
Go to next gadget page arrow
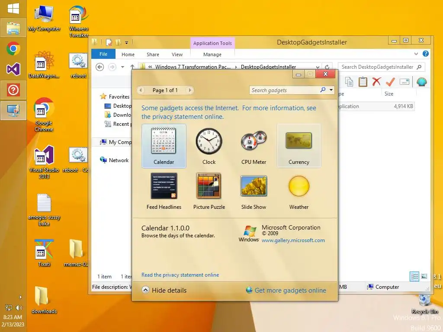tap(190, 90)
